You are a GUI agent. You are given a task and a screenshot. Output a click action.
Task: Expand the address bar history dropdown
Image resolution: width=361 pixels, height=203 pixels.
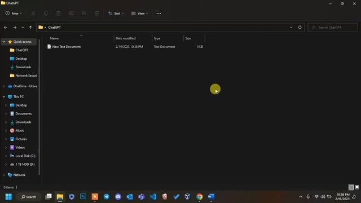click(x=291, y=28)
